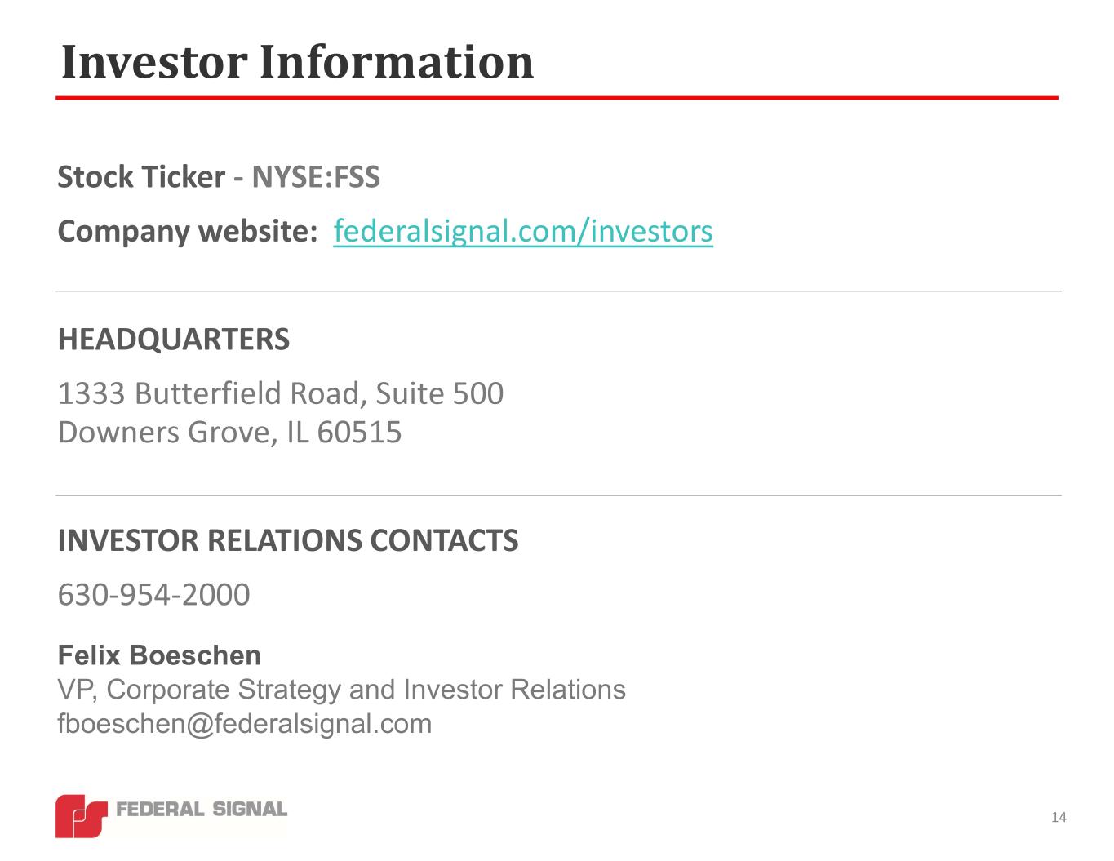Click the gray divider above Investor Relations Contacts
Image resolution: width=1114 pixels, height=861 pixels.
(x=558, y=495)
